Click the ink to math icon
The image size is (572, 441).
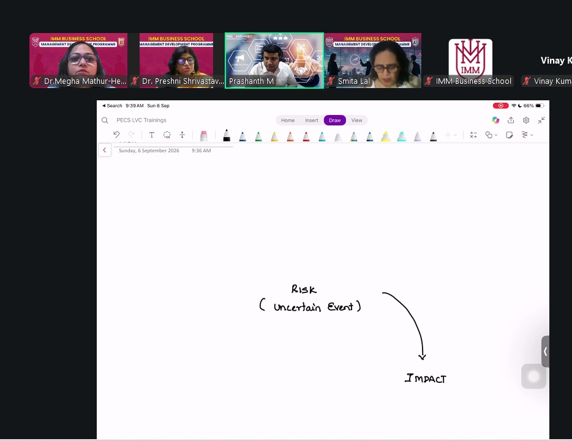coord(473,135)
